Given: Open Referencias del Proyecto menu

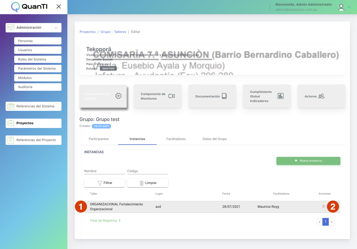Looking at the screenshot, I should tap(34, 140).
